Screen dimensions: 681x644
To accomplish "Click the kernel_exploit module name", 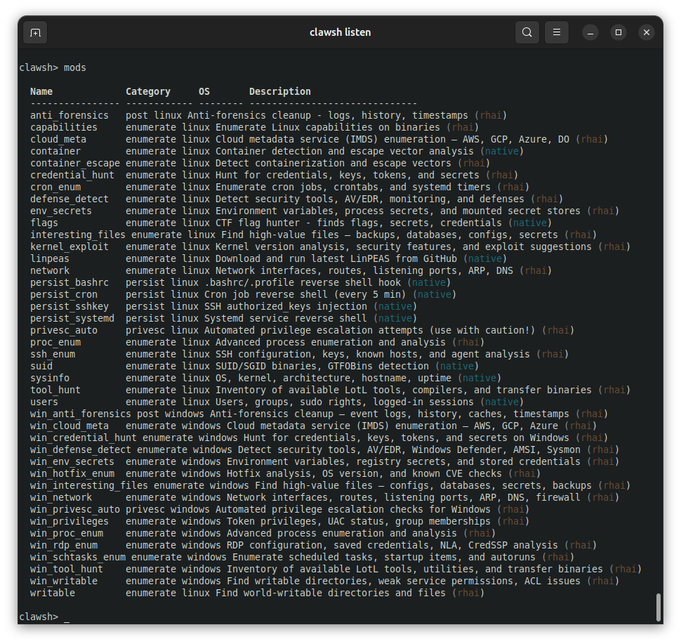I will 70,247.
